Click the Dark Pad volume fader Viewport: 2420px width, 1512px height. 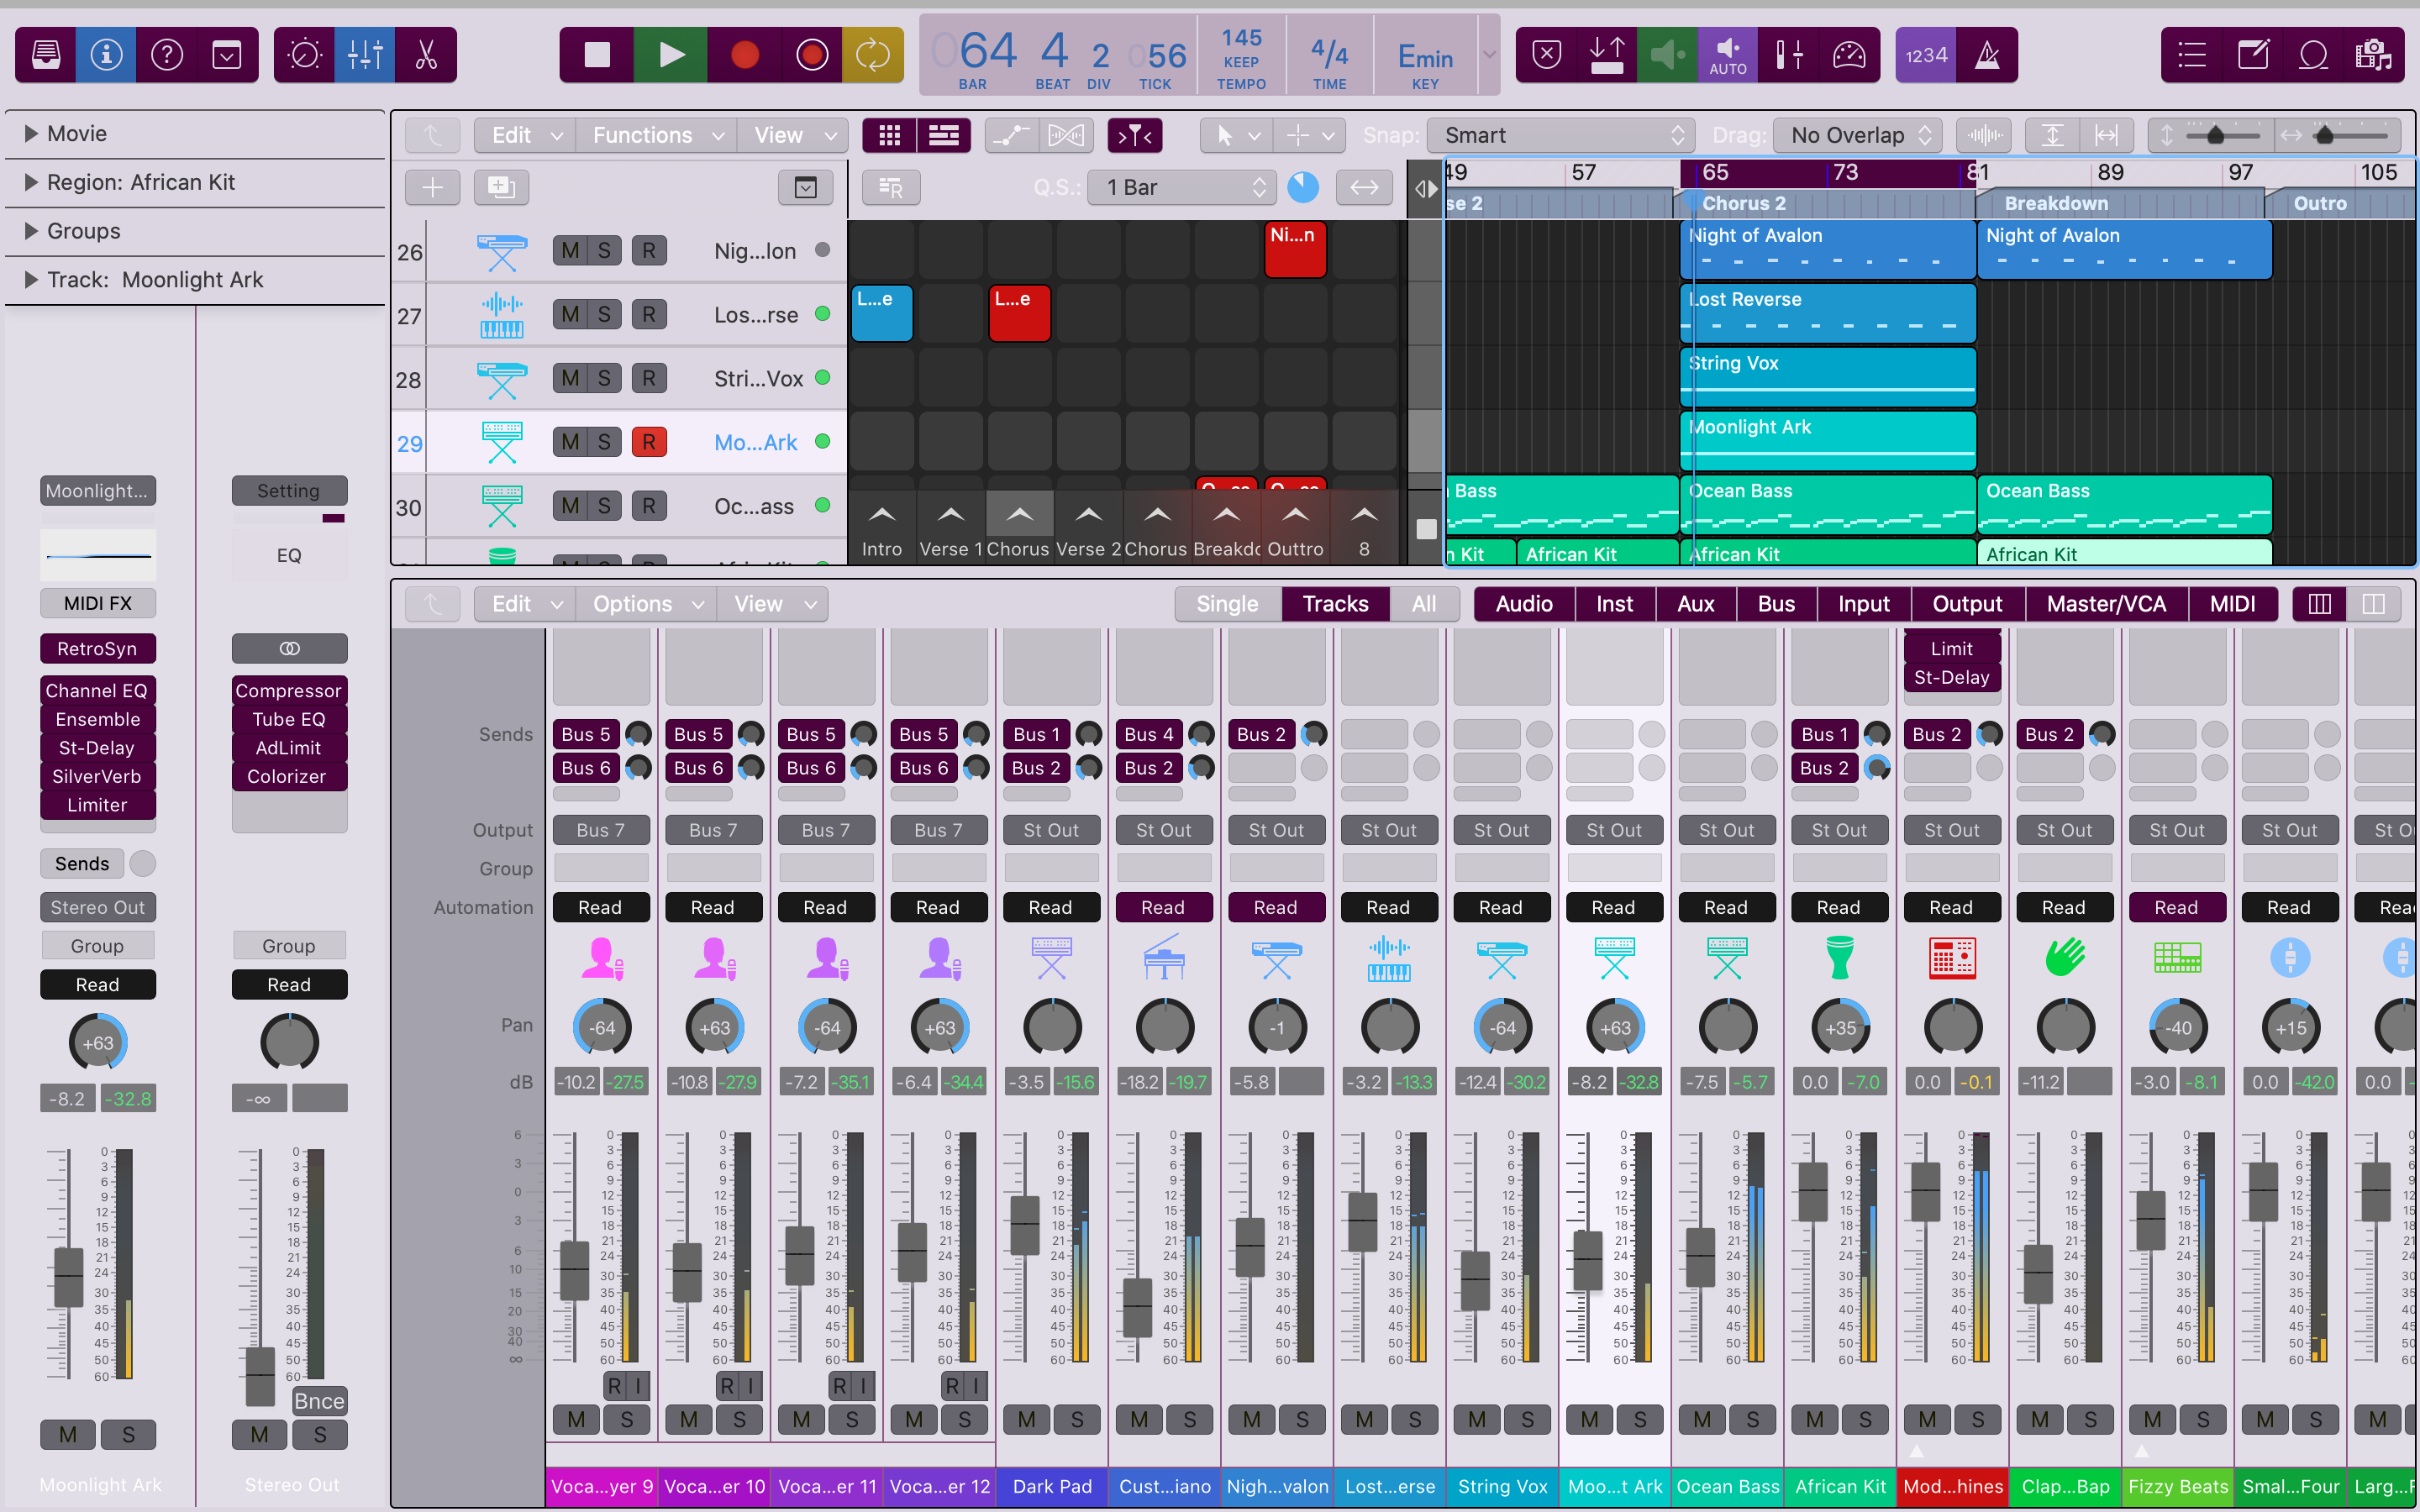tap(1024, 1224)
